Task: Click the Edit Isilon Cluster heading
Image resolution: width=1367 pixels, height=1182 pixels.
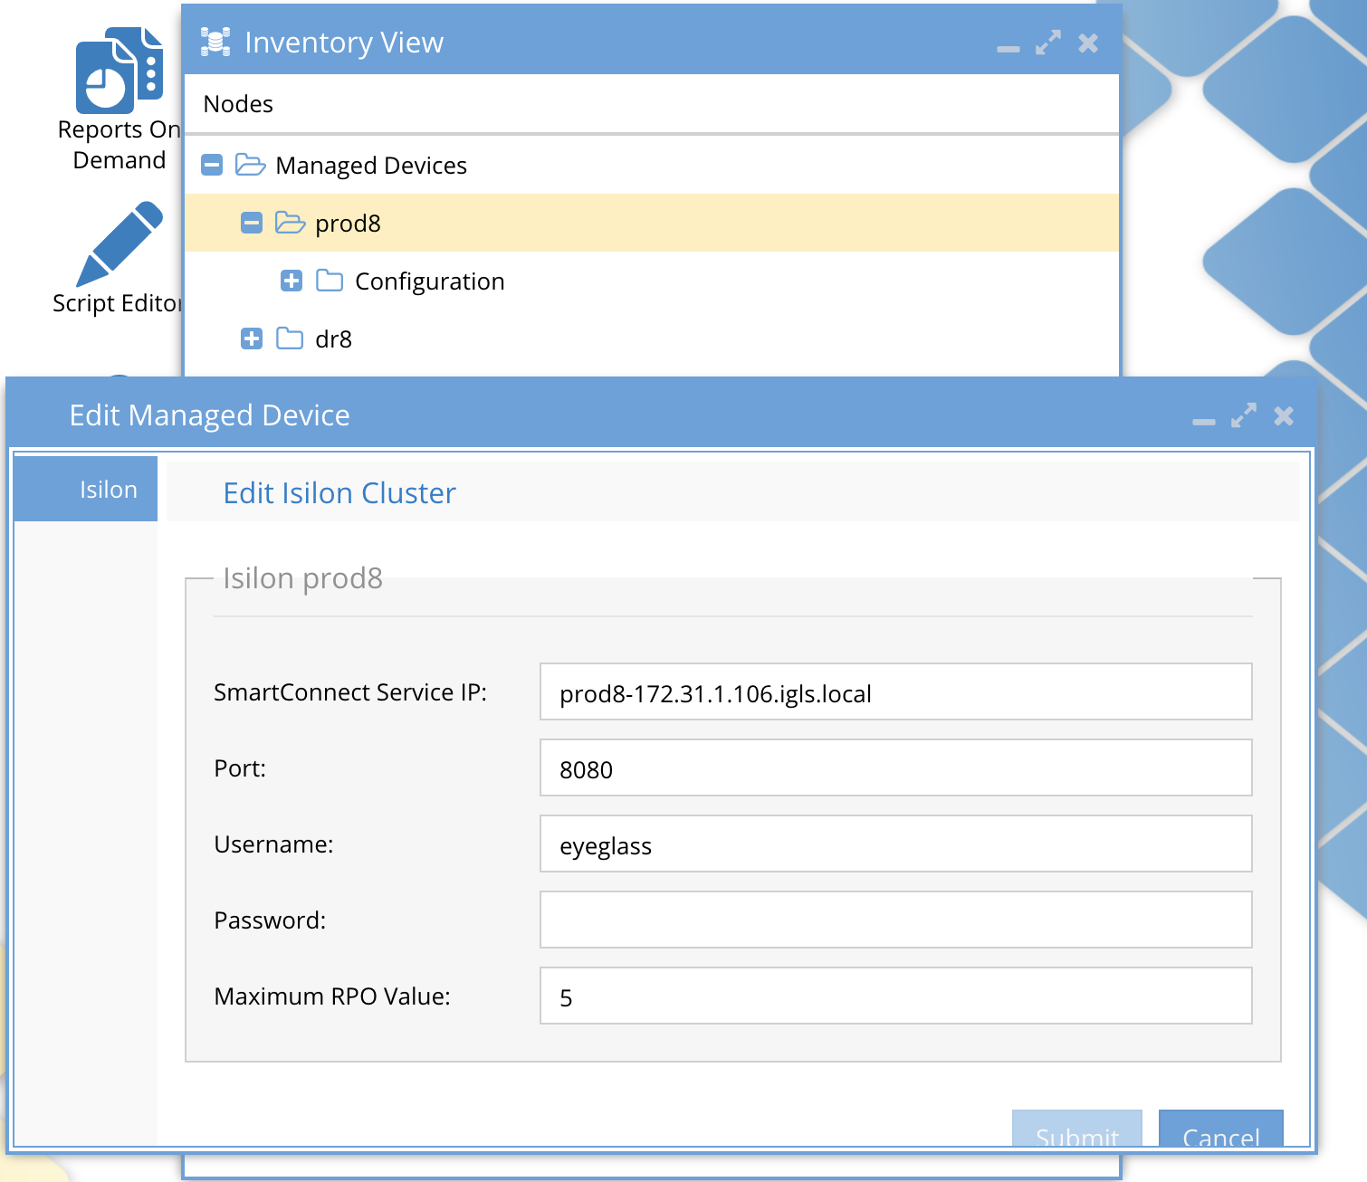Action: [339, 493]
